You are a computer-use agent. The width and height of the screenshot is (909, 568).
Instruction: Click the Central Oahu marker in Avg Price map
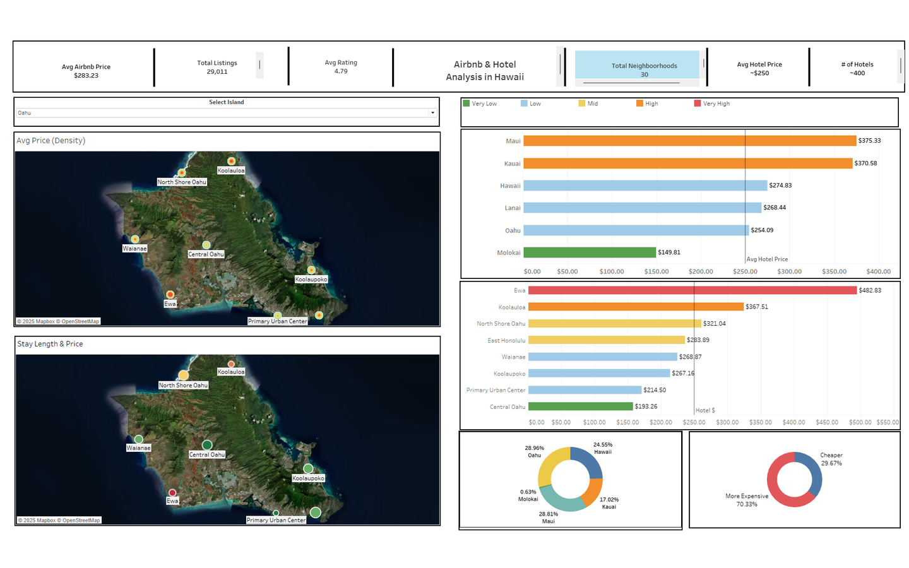(x=206, y=245)
